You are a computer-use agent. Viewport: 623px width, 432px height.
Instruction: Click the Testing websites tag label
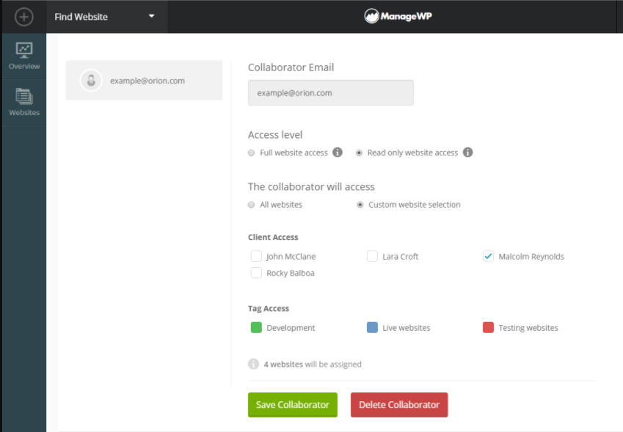coord(528,328)
